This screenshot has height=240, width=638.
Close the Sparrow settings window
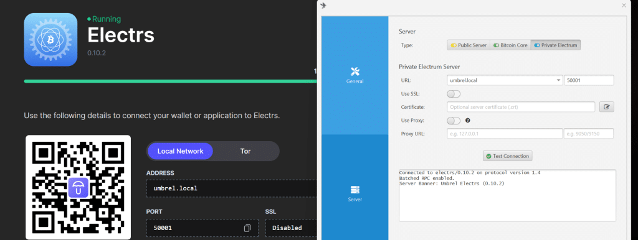624,5
